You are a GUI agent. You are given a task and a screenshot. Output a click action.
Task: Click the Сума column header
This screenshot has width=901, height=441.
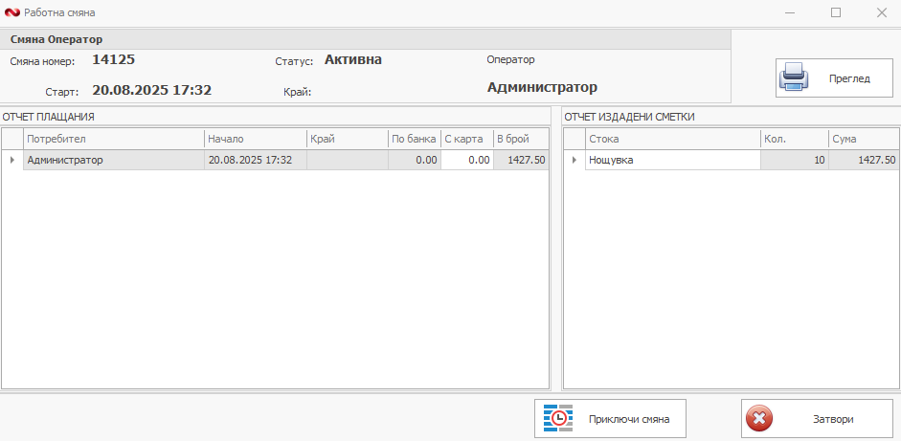(x=864, y=139)
